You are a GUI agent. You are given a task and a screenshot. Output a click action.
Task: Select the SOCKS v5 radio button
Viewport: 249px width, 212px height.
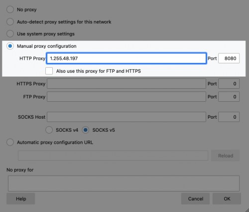(x=86, y=130)
